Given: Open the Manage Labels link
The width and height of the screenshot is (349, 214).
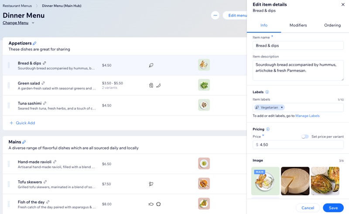Looking at the screenshot, I should point(307,116).
